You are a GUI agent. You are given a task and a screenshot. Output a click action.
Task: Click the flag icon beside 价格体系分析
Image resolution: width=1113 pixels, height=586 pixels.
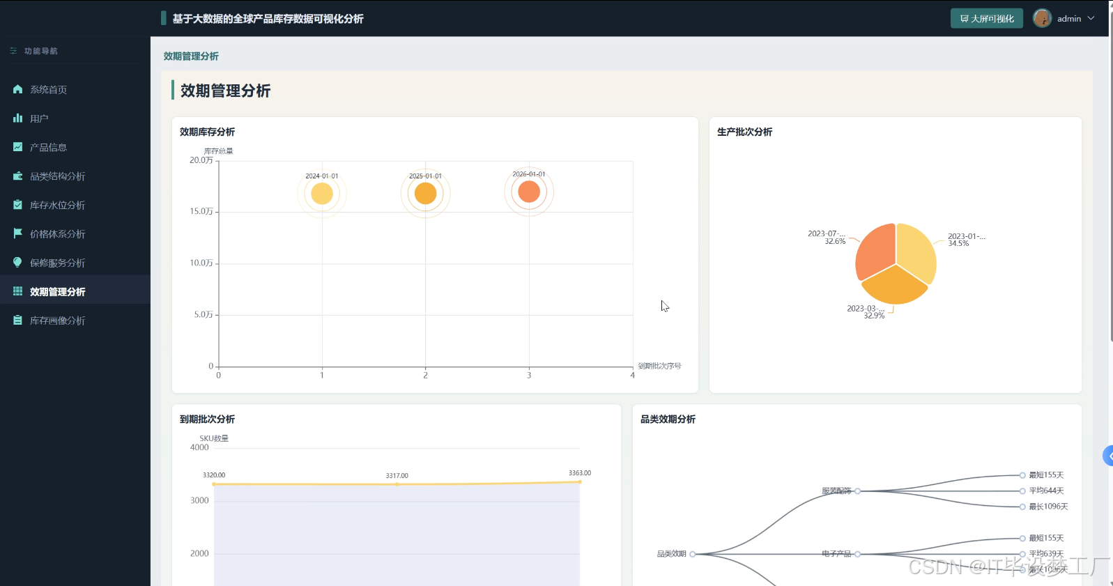coord(17,233)
